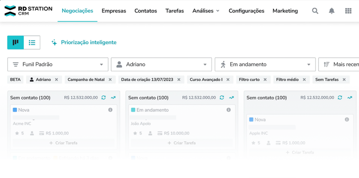
Task: Open the apps grid icon
Action: [348, 11]
